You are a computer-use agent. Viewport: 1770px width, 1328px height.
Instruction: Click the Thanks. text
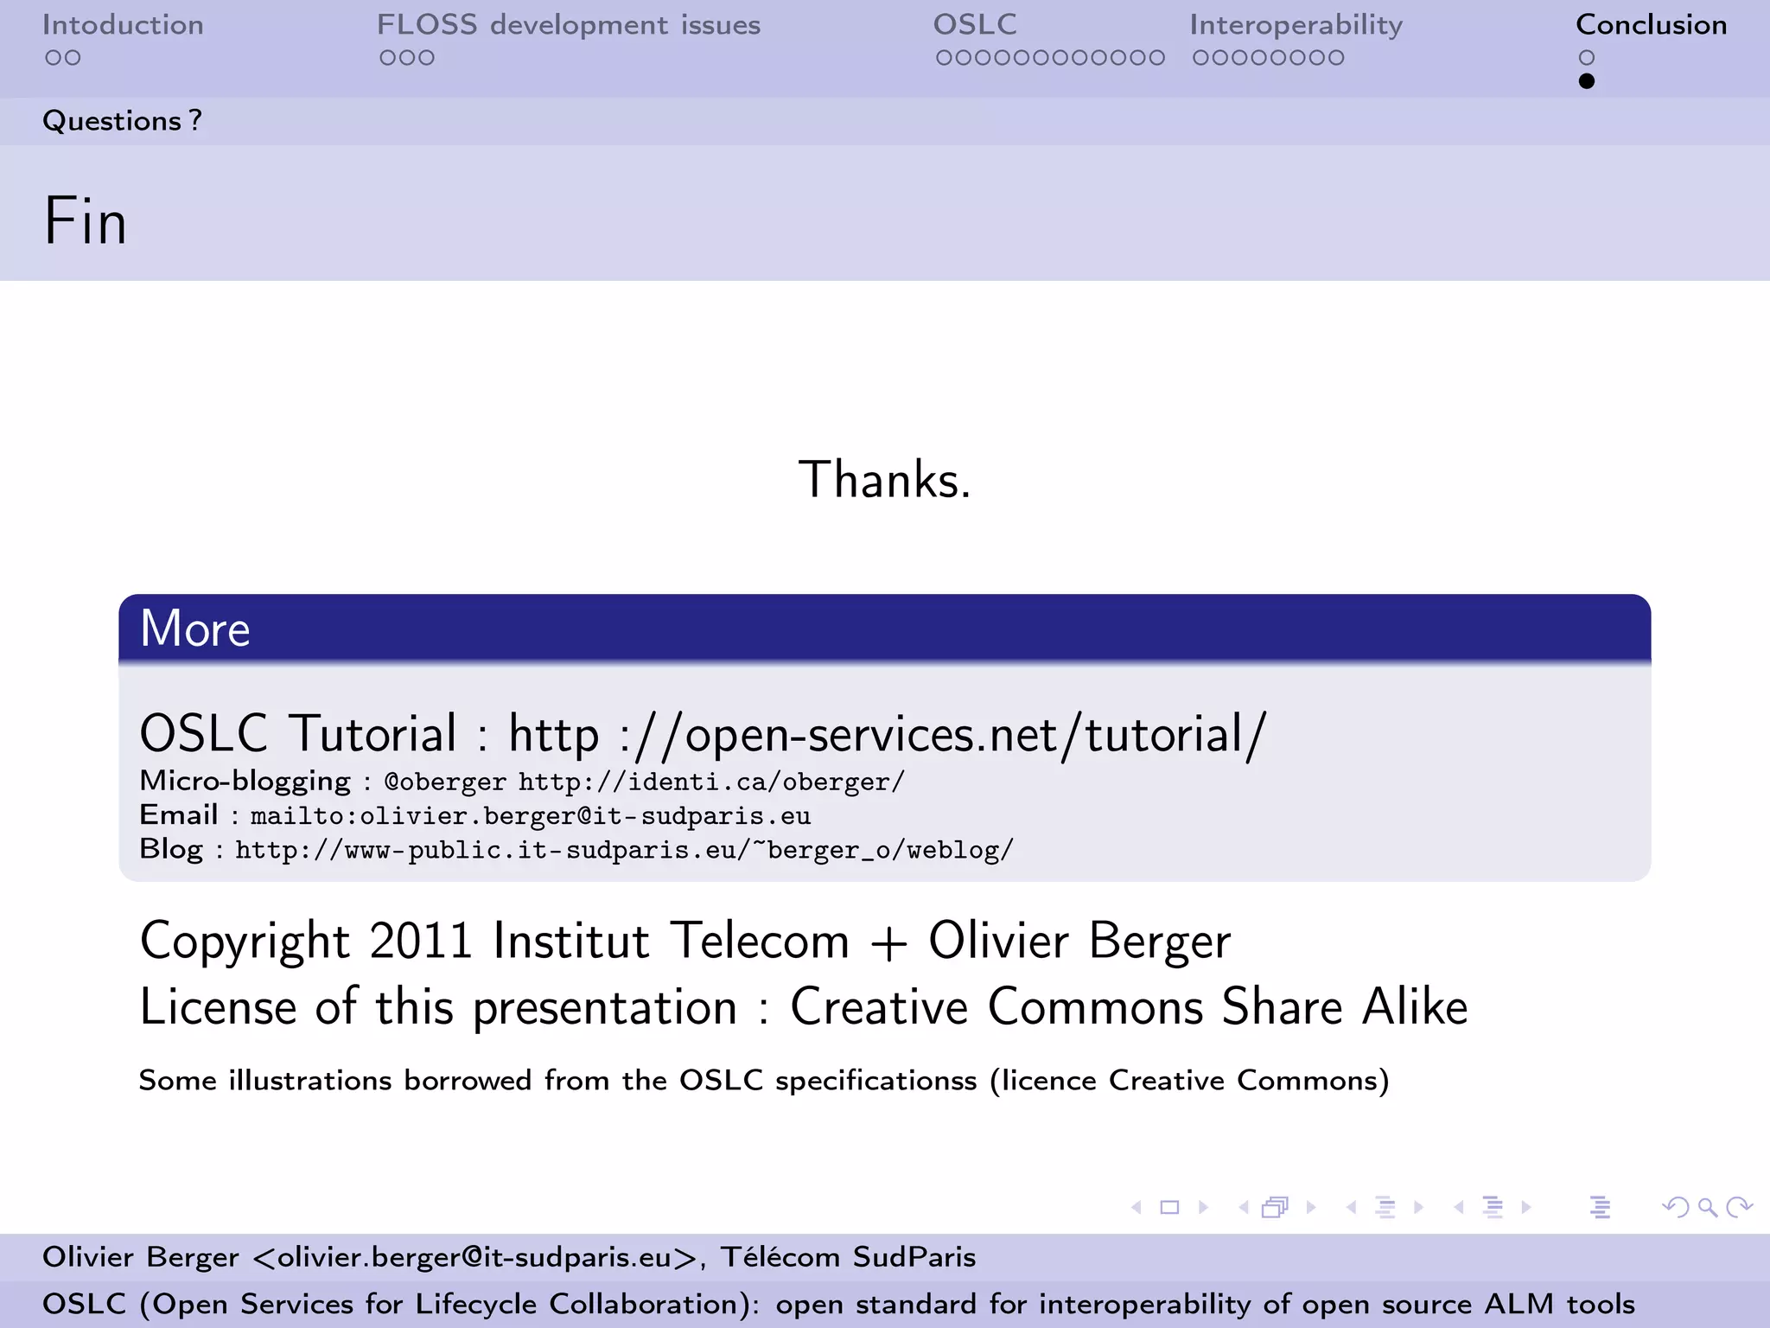tap(885, 480)
